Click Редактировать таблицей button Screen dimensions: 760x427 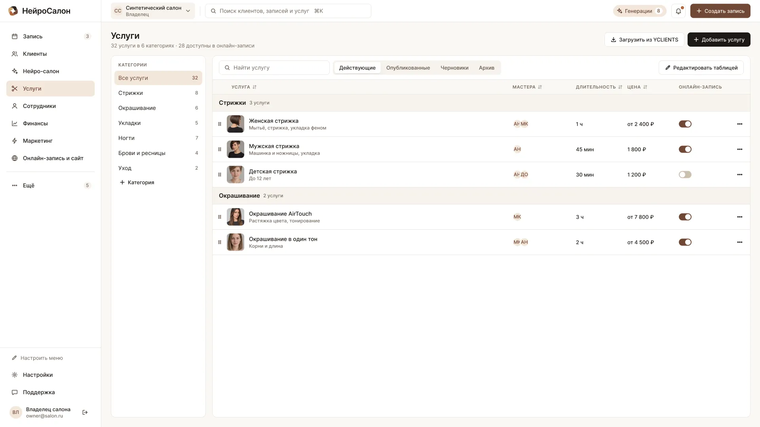click(701, 68)
